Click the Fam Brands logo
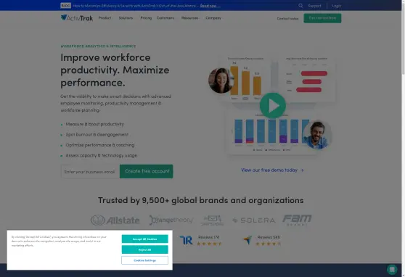The image size is (405, 277). click(x=297, y=220)
